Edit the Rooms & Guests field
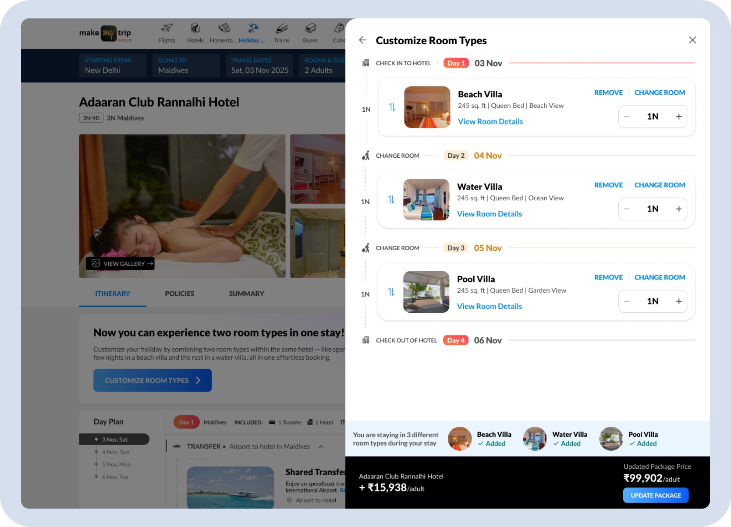The image size is (731, 527). click(322, 66)
